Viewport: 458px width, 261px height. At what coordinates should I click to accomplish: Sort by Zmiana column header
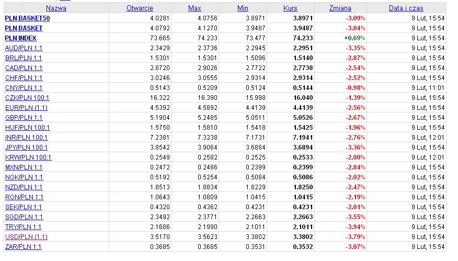(x=340, y=8)
